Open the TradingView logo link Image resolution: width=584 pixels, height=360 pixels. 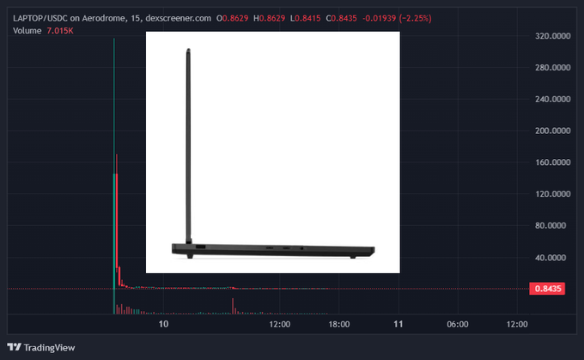(41, 347)
